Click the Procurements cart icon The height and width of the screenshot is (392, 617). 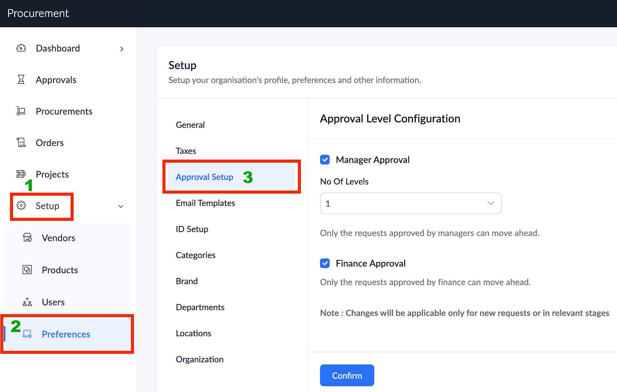[x=21, y=111]
